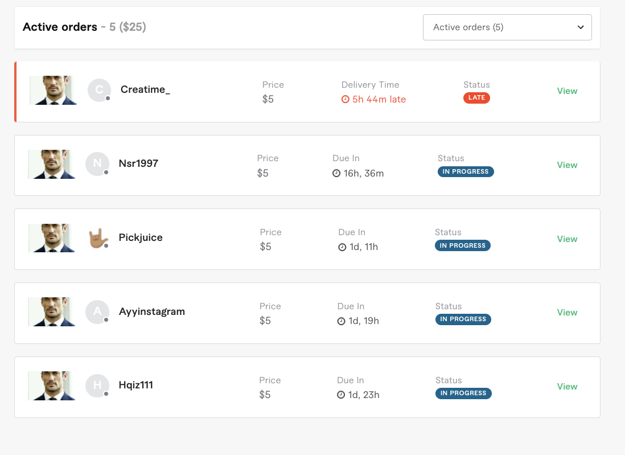Viewport: 625px width, 455px height.
Task: Click the clock icon next to 1d, 23h
Action: (x=341, y=395)
